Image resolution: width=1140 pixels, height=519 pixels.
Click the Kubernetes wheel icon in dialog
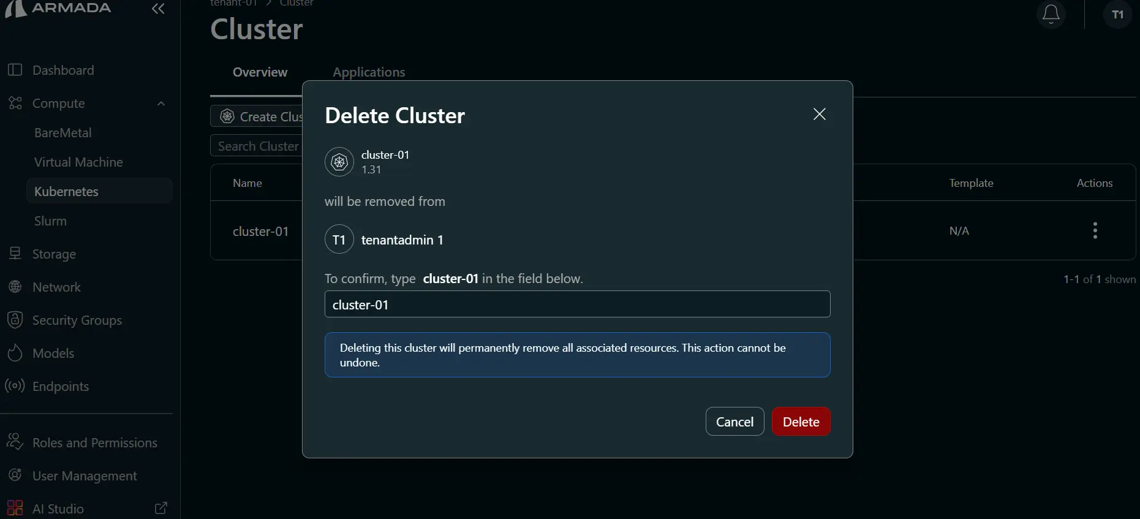(x=339, y=162)
